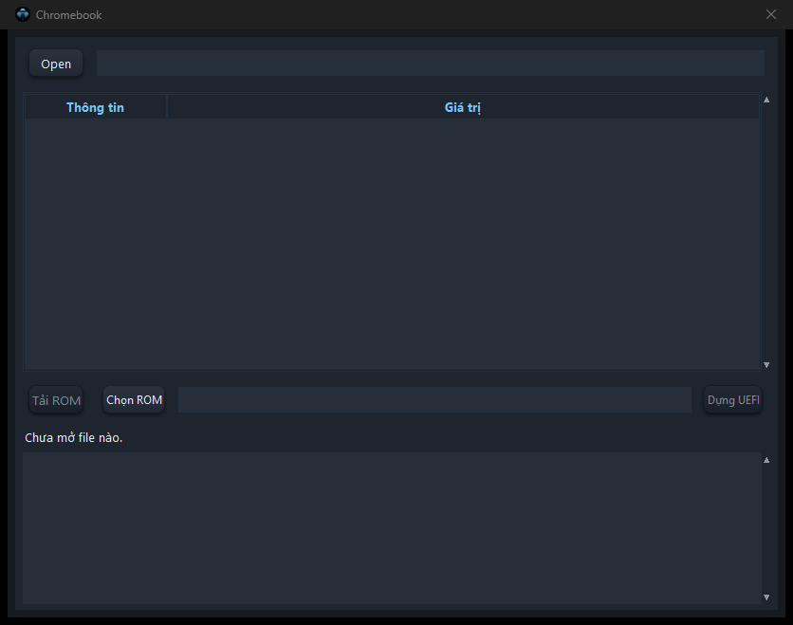Image resolution: width=793 pixels, height=625 pixels.
Task: Close the Chromebook window
Action: click(771, 14)
